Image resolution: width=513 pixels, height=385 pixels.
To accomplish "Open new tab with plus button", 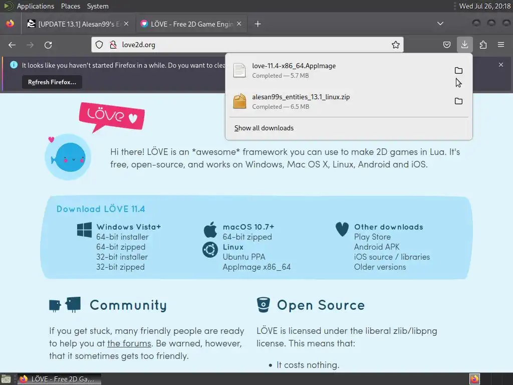I will 258,24.
